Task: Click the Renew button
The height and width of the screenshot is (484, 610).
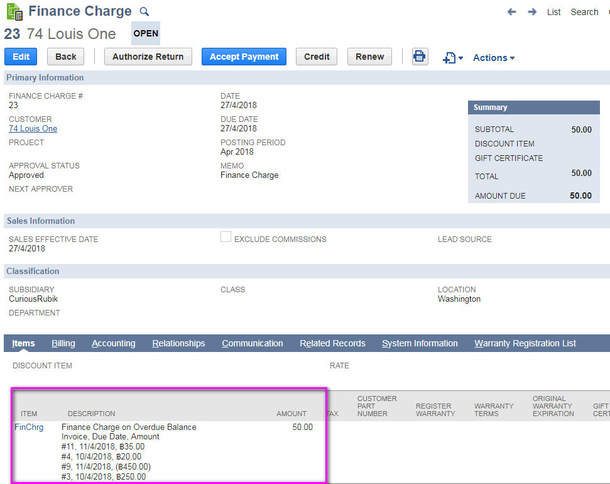Action: pyautogui.click(x=369, y=57)
